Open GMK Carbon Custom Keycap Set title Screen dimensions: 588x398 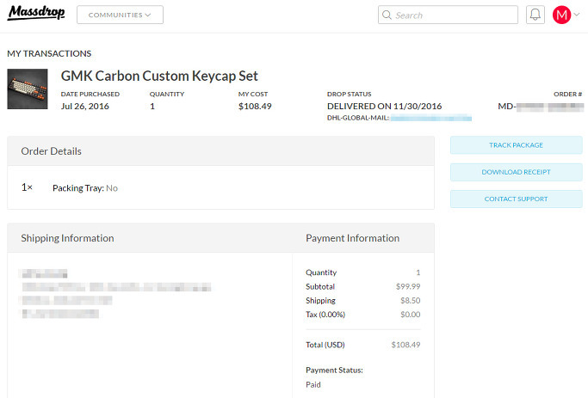click(159, 76)
